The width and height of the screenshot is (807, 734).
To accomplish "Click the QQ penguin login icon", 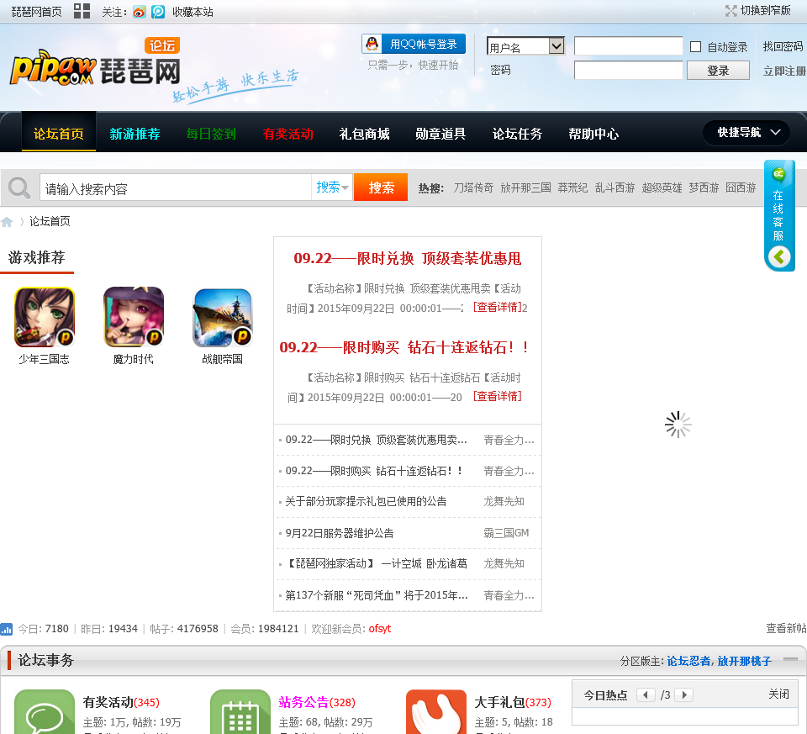I will 372,44.
